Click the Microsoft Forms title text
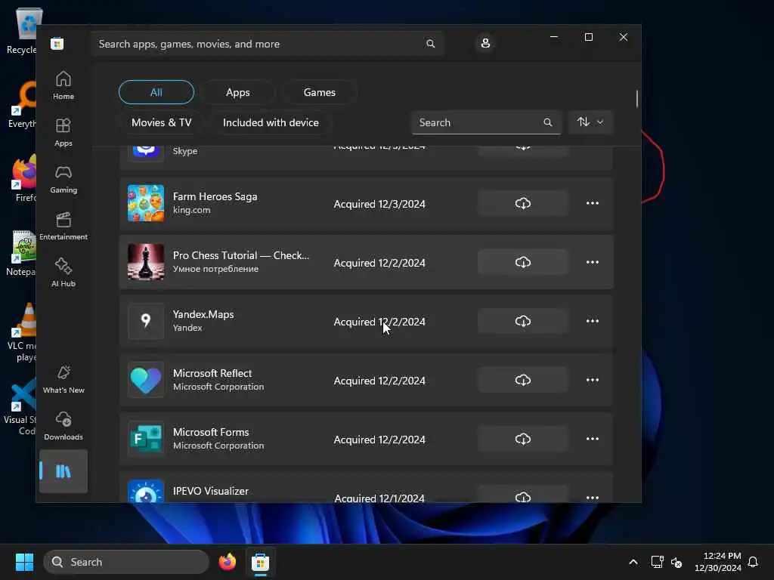774x580 pixels. [211, 432]
